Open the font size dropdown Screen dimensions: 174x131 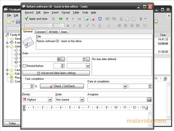click(x=62, y=26)
